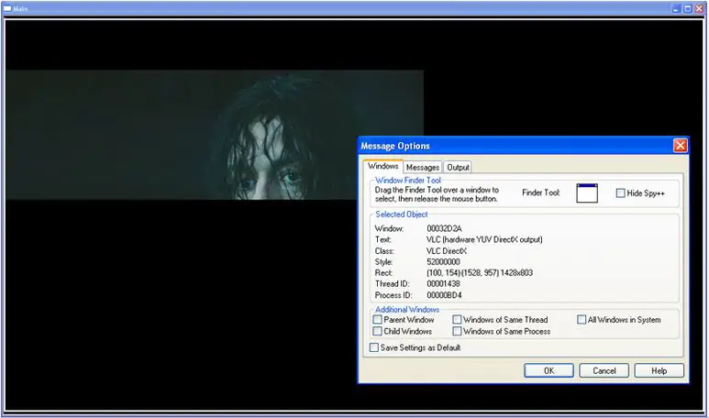Enable the Hide Spy++ checkbox
The image size is (709, 418).
pyautogui.click(x=621, y=193)
